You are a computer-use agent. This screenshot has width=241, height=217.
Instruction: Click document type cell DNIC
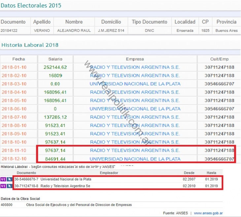click(150, 30)
